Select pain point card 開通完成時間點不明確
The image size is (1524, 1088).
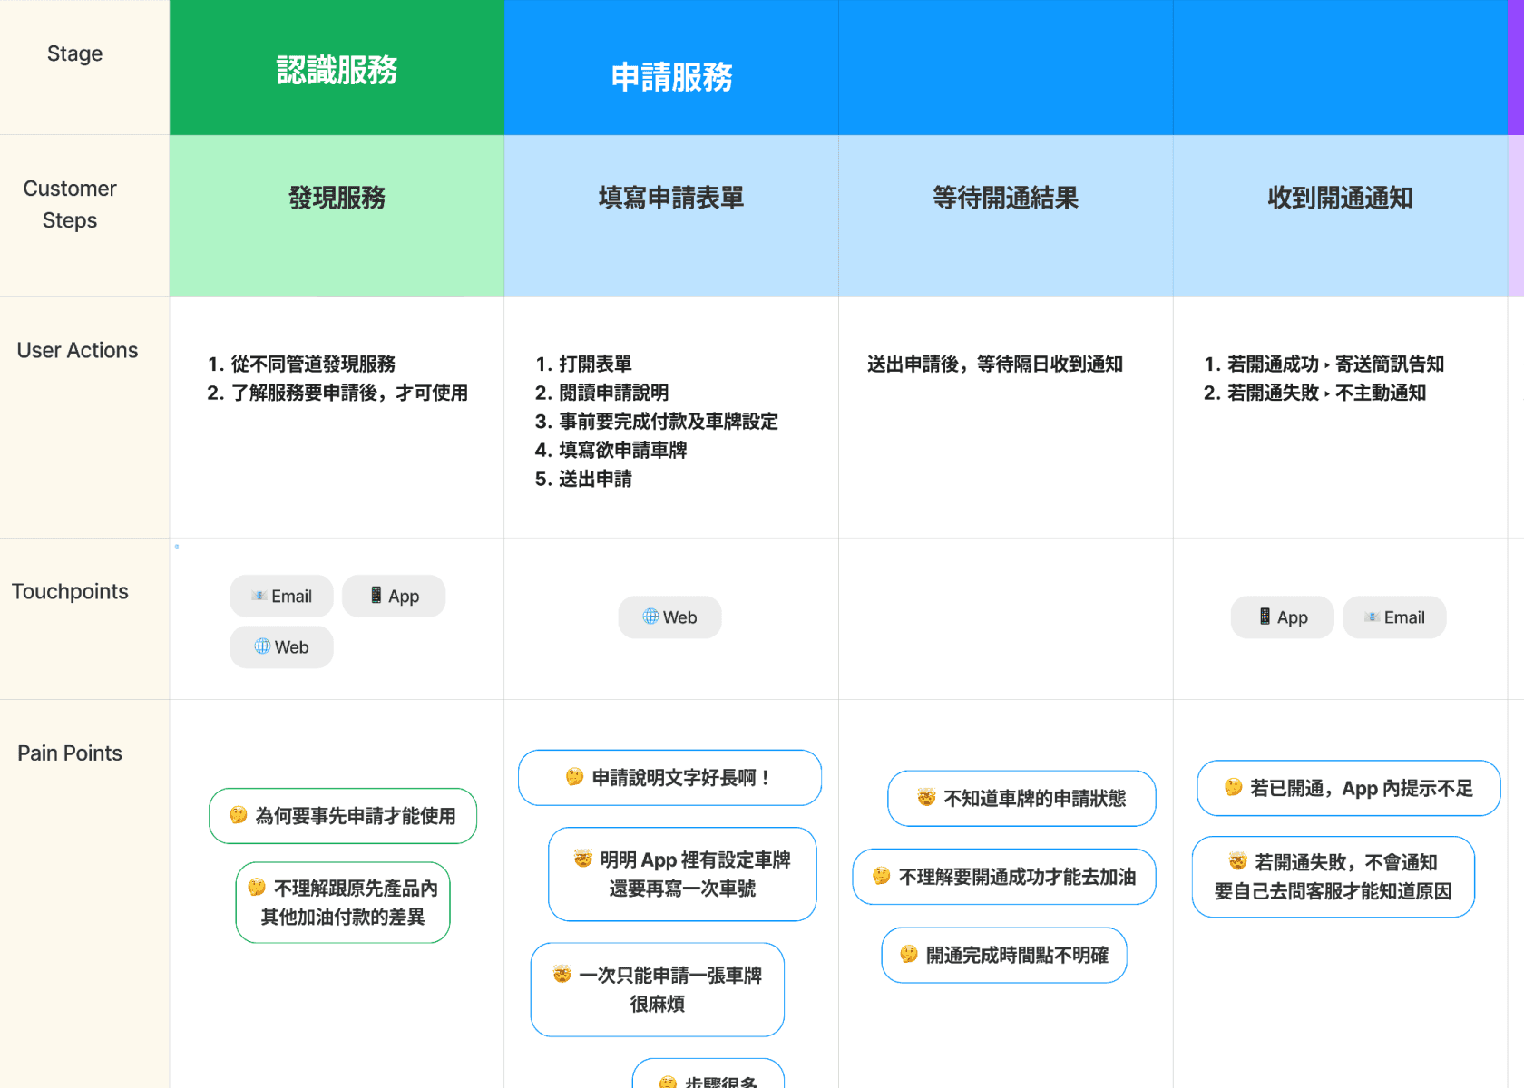tap(1004, 955)
